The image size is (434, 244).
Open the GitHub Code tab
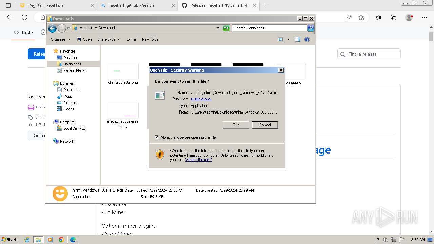(23, 32)
